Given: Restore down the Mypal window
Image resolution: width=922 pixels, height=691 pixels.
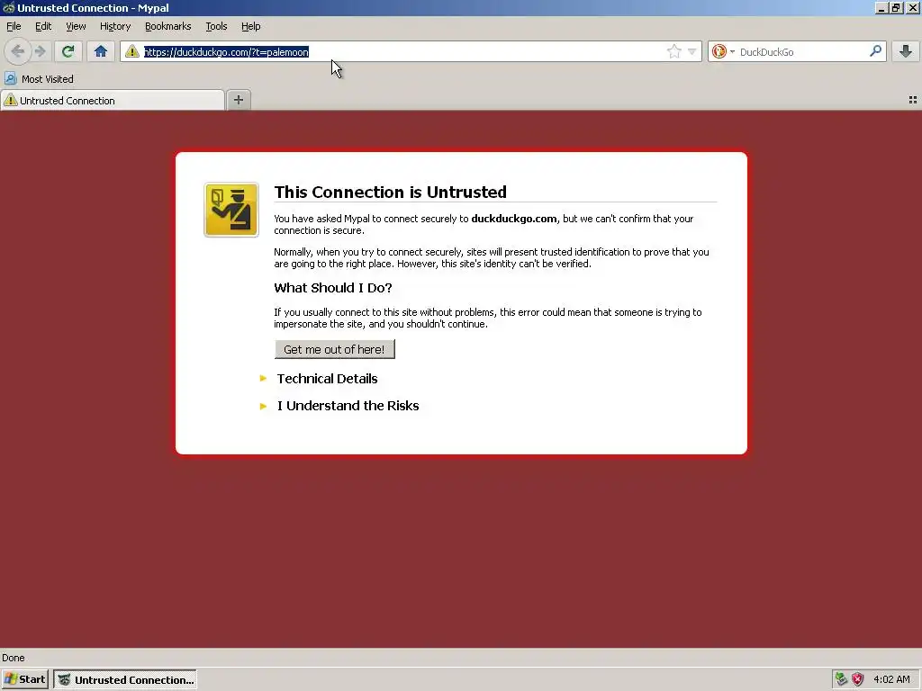Looking at the screenshot, I should click(x=896, y=7).
